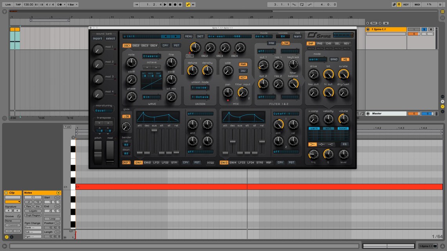Select BAND mode in the shaper
Viewport: 447px width, 251px height.
pos(334,59)
